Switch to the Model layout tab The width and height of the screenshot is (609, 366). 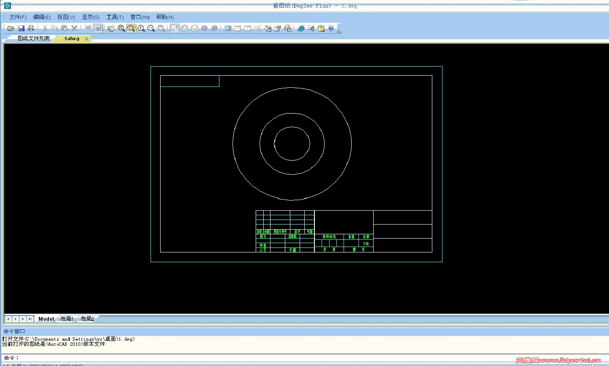pyautogui.click(x=46, y=319)
